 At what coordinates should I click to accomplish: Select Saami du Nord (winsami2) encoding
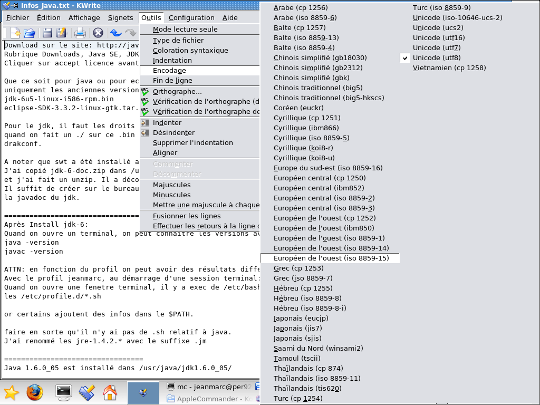pos(330,348)
